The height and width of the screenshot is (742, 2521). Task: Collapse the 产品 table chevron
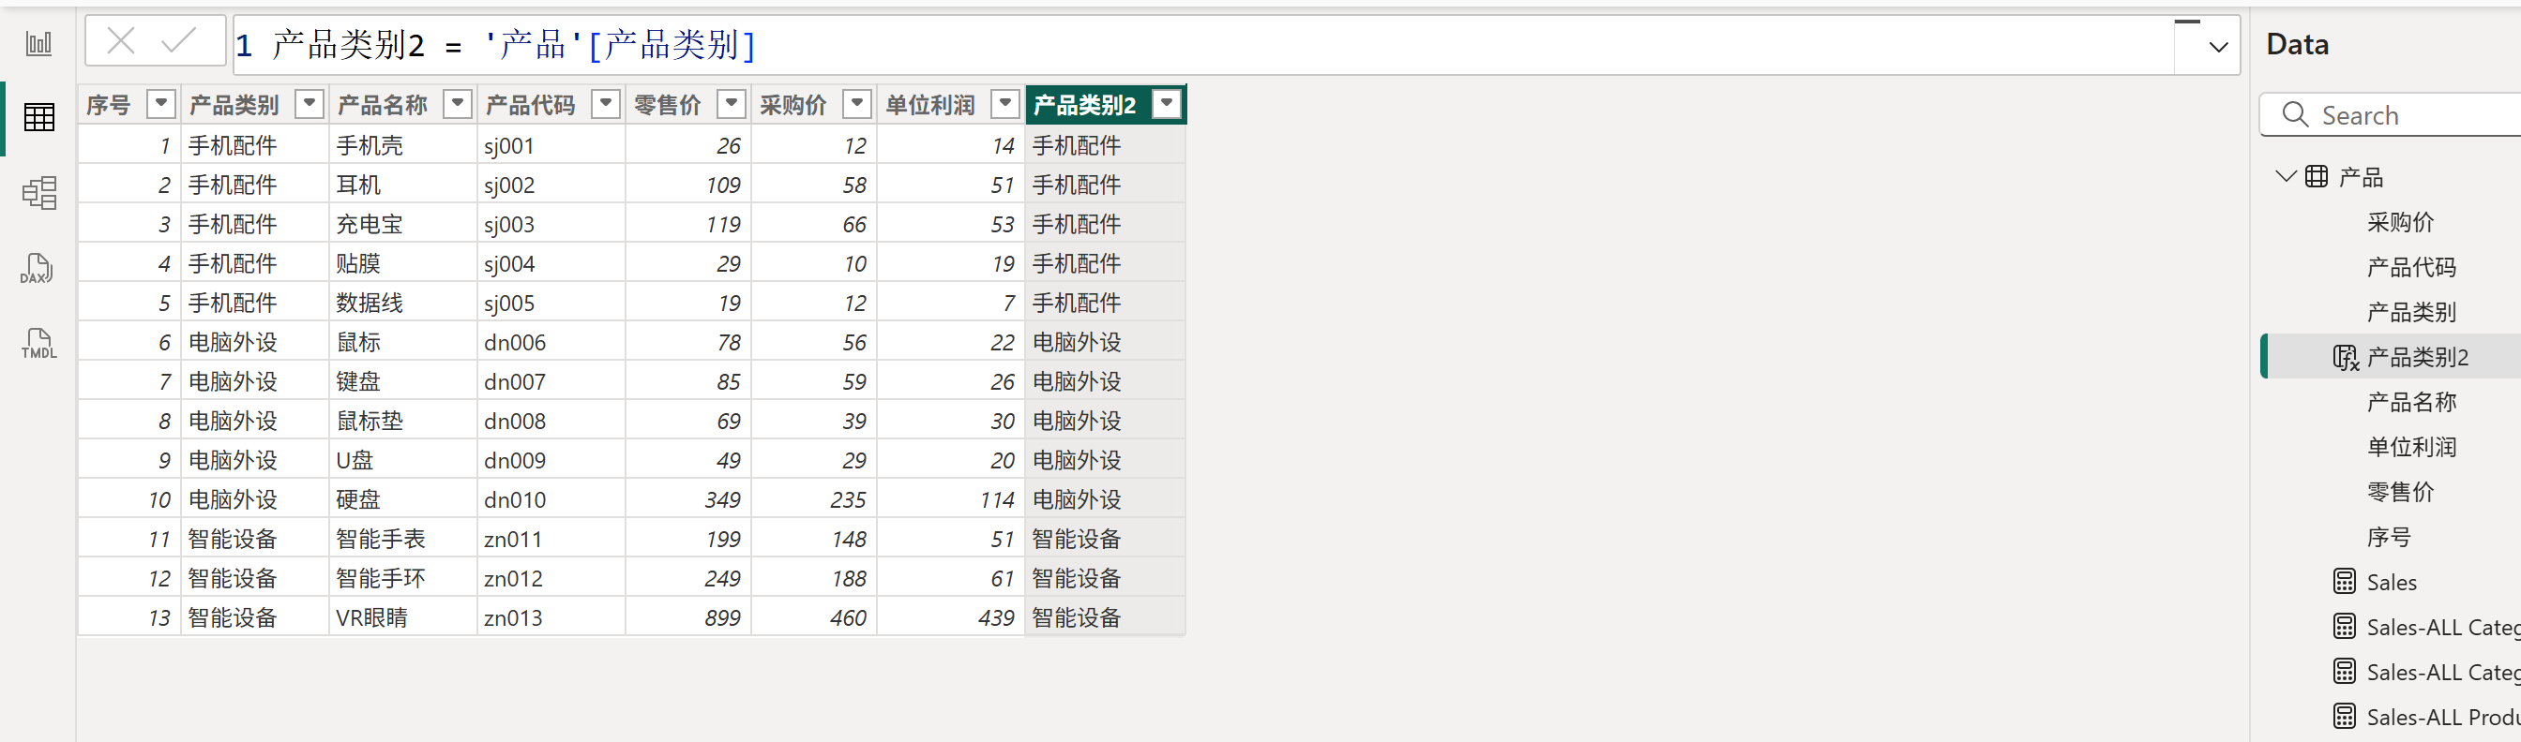tap(2286, 176)
